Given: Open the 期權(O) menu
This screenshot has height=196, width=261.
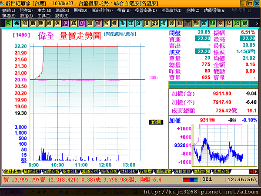Looking at the screenshot, I should (80, 10).
